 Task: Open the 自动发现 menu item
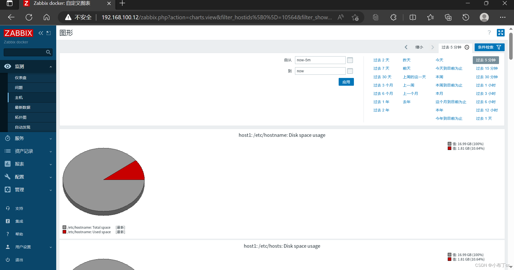coord(32,127)
